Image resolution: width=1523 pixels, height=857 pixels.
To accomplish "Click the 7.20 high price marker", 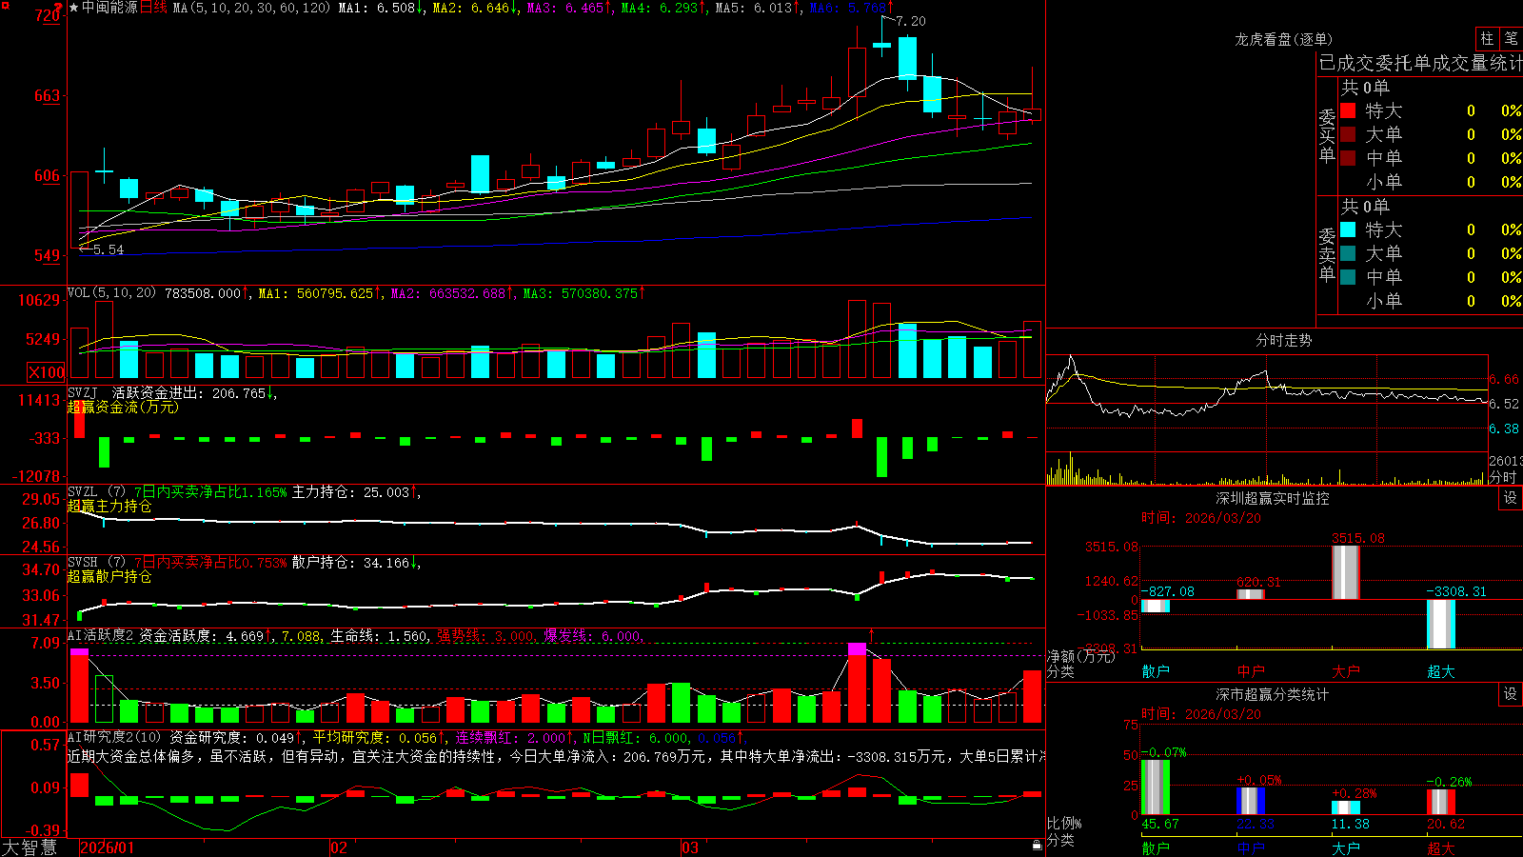I will [x=911, y=21].
